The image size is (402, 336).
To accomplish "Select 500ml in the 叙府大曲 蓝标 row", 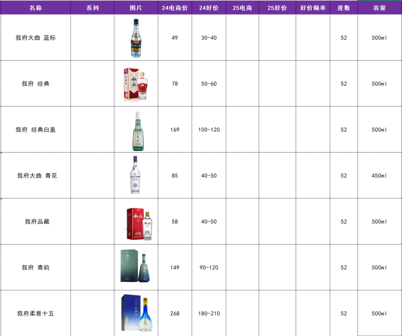I will click(380, 38).
